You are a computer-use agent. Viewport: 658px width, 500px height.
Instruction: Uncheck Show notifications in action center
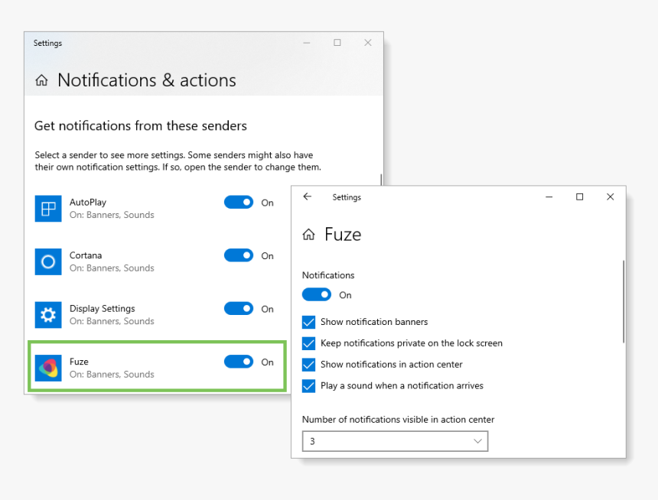(x=309, y=365)
